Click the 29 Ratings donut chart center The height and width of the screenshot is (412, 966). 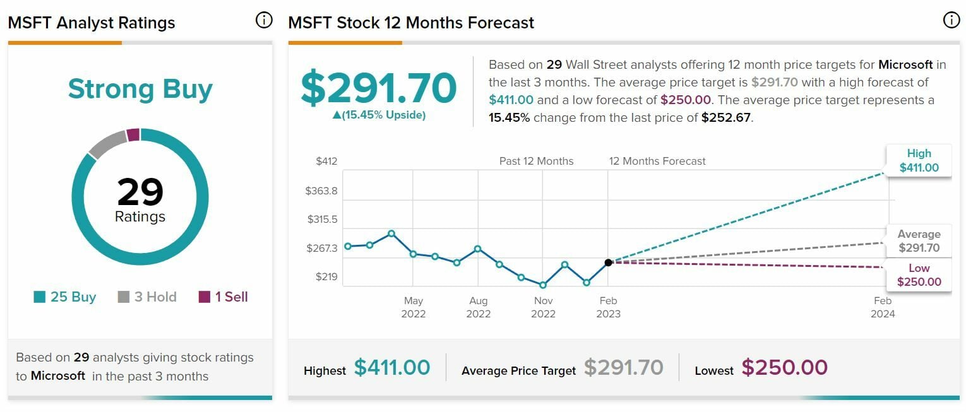140,199
